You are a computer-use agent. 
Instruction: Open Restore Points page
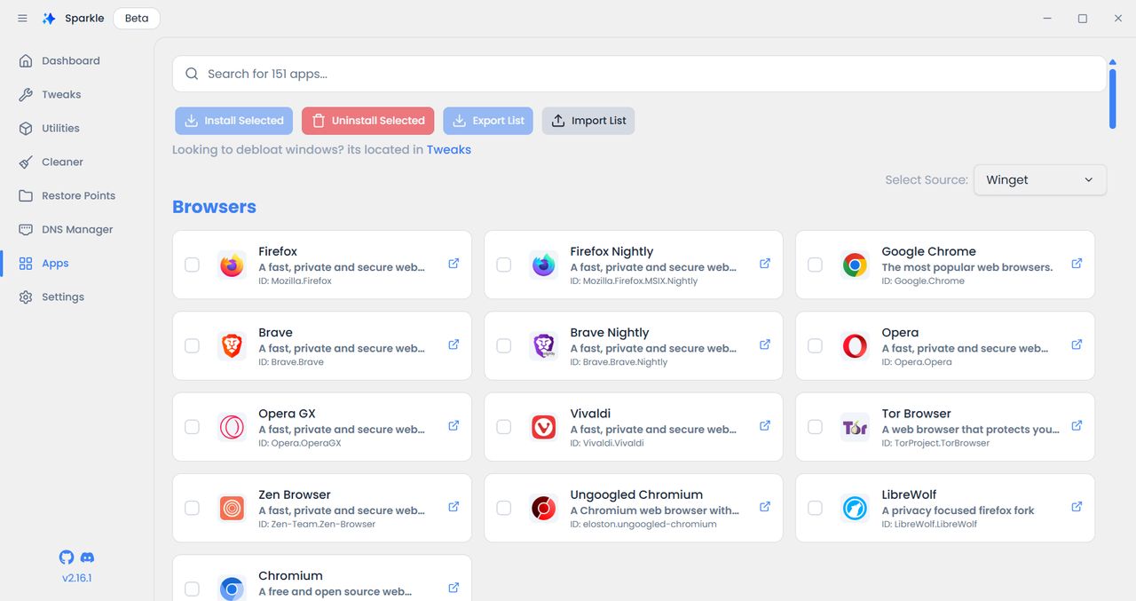[x=77, y=196]
